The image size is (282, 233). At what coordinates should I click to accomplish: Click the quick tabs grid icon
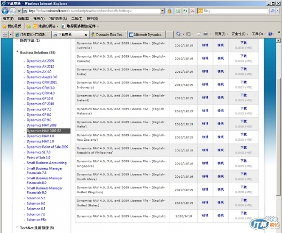[x=5, y=34]
